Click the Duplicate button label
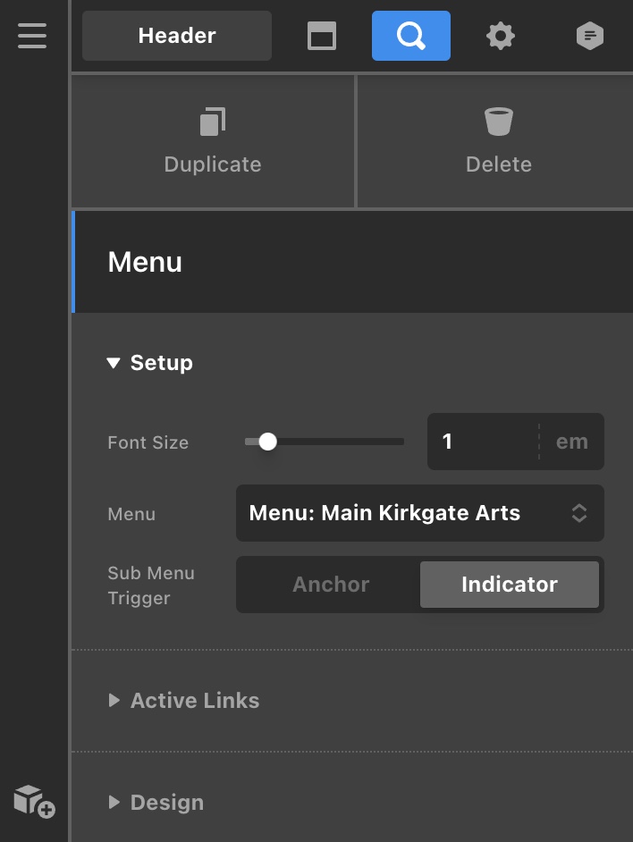The height and width of the screenshot is (842, 633). pyautogui.click(x=213, y=164)
